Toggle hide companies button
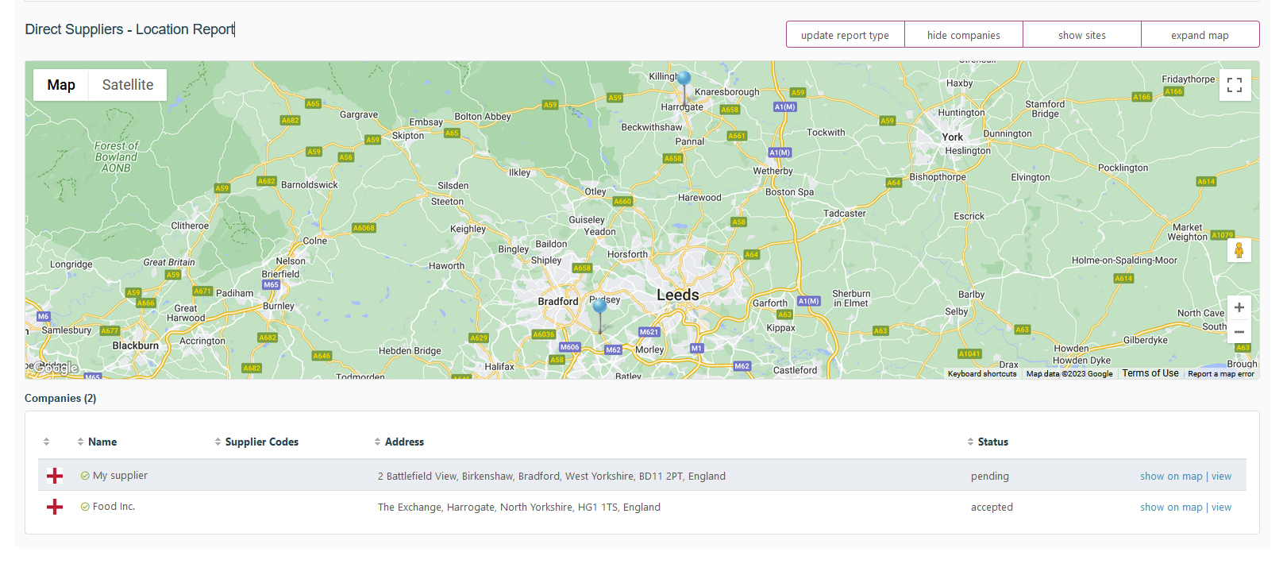 [x=963, y=35]
